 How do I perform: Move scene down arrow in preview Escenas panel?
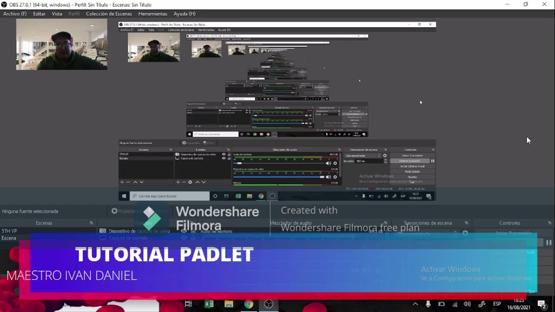coord(141,182)
